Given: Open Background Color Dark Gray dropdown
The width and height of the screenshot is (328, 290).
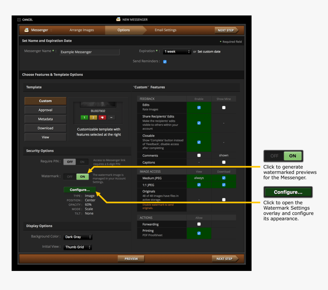Looking at the screenshot, I should point(78,237).
